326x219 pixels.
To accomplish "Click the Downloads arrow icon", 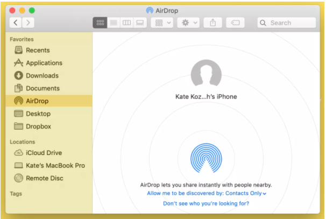I will pyautogui.click(x=18, y=75).
